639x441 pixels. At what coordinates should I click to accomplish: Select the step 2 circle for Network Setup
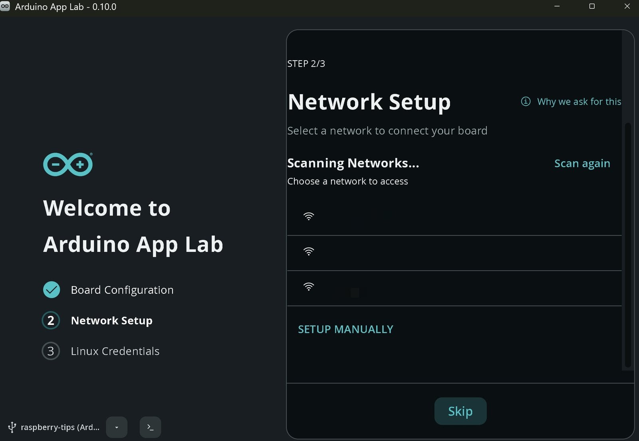pos(51,320)
